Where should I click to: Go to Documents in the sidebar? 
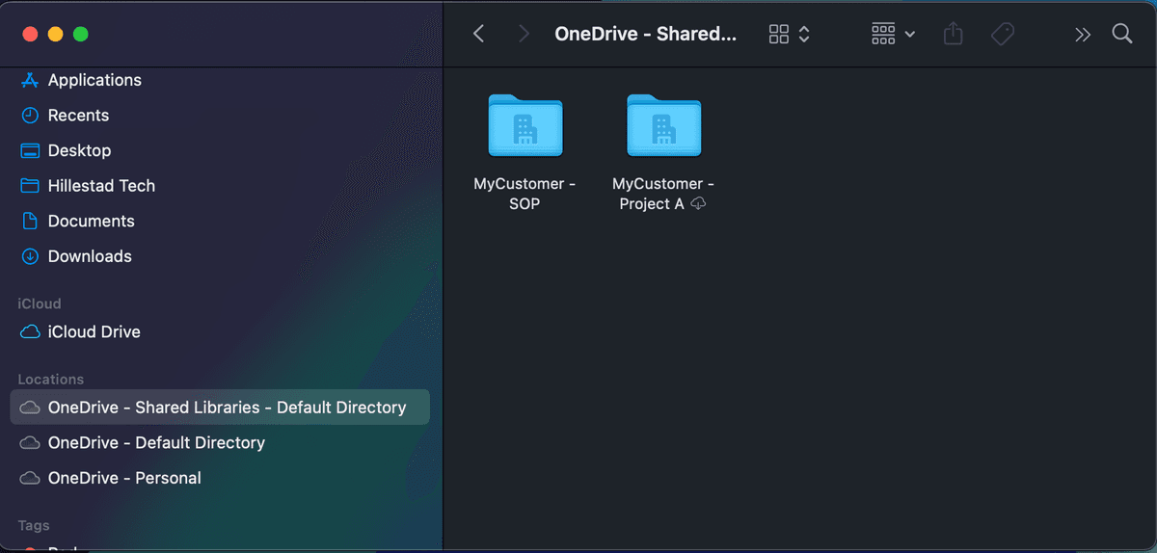(91, 221)
